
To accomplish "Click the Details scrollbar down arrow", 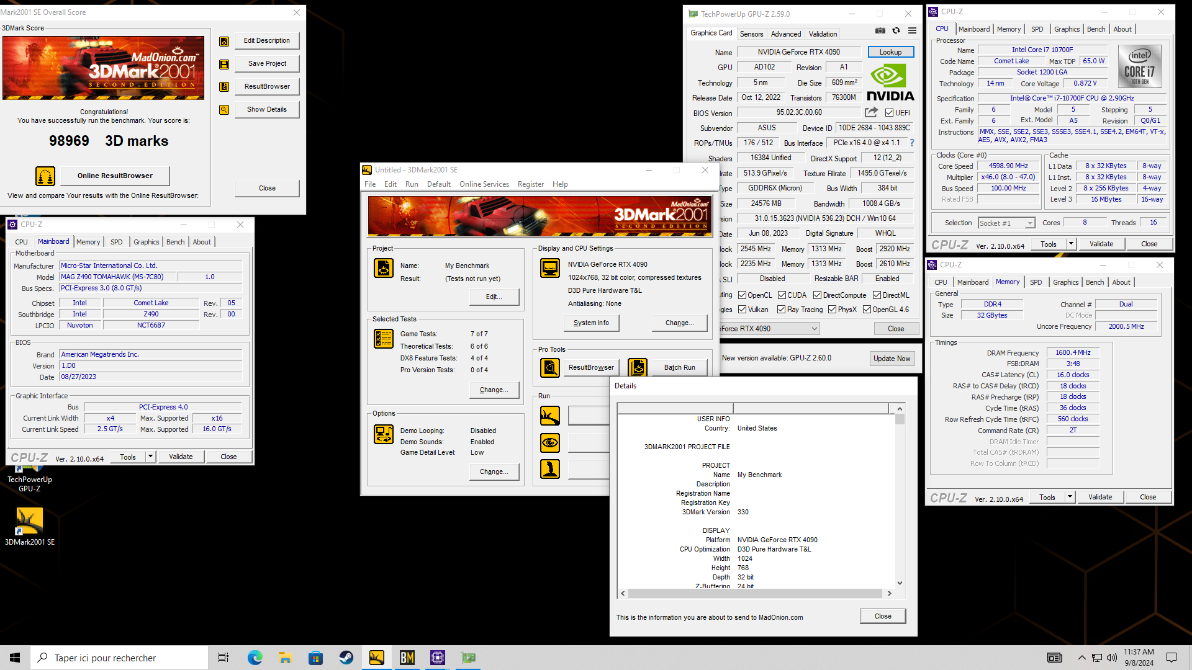I will click(x=900, y=583).
